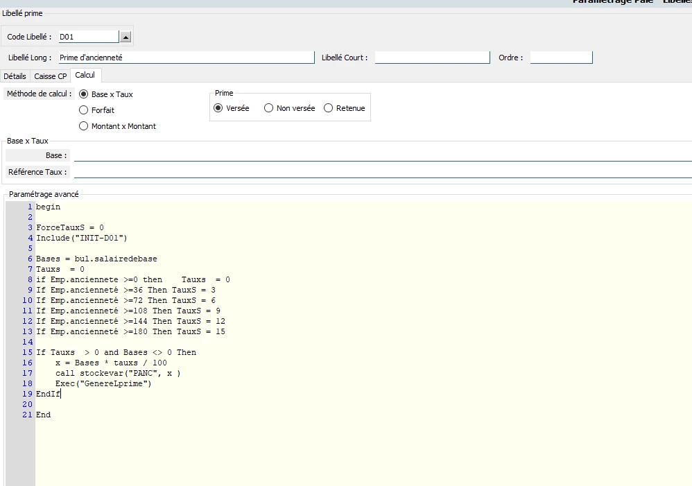This screenshot has height=486, width=692.
Task: Select the Calcul tab
Action: (x=85, y=75)
